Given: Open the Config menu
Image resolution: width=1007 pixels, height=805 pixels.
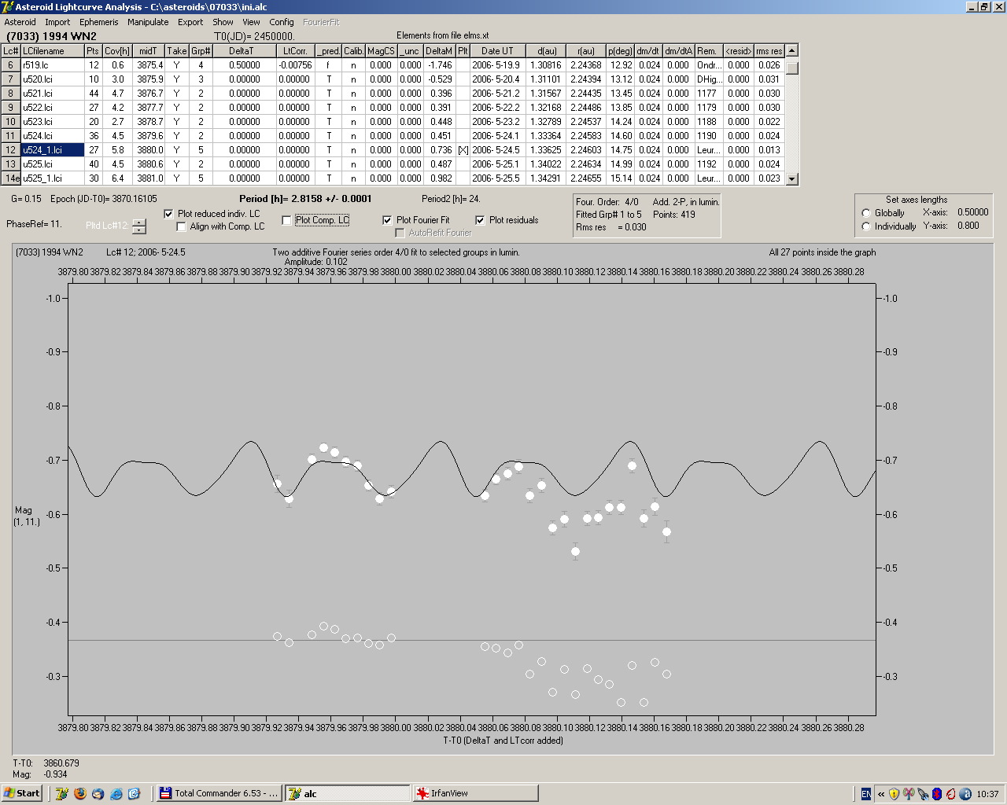Looking at the screenshot, I should tap(282, 22).
